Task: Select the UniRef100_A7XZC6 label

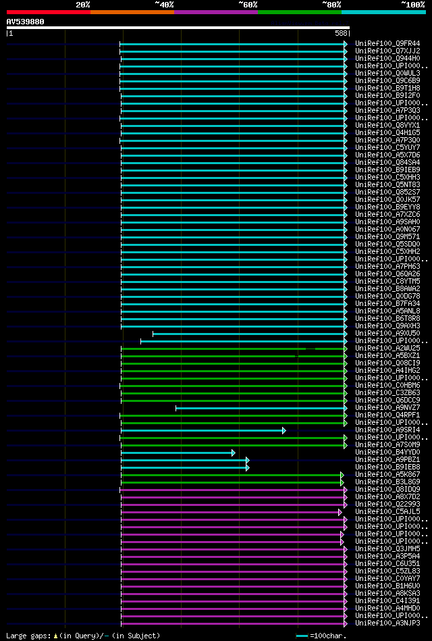Action: pyautogui.click(x=387, y=215)
